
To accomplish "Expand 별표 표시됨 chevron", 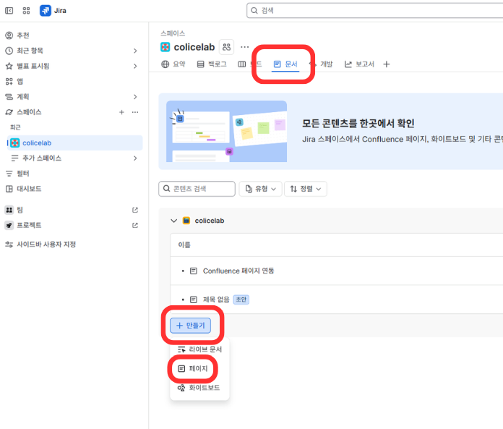I will (x=135, y=66).
